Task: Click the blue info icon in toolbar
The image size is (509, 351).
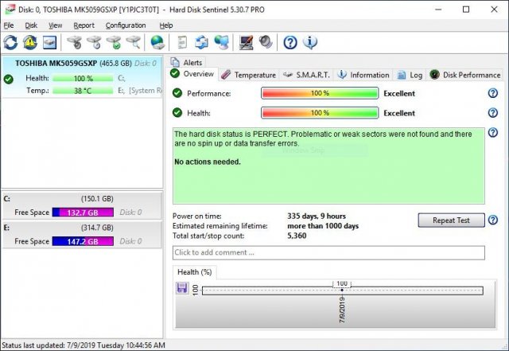Action: point(310,42)
